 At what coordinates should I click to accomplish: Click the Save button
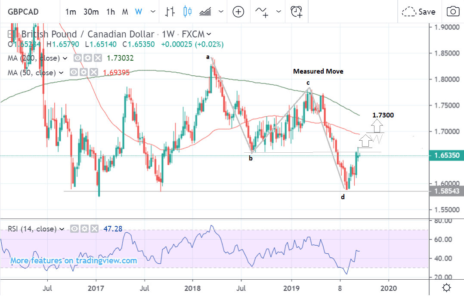tap(419, 12)
